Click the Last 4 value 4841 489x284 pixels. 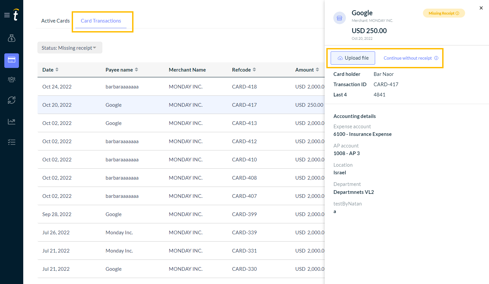(x=379, y=94)
